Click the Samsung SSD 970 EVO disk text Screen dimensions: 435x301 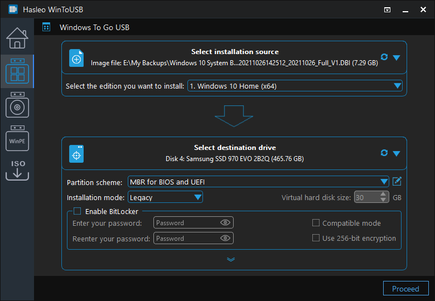[x=235, y=159]
